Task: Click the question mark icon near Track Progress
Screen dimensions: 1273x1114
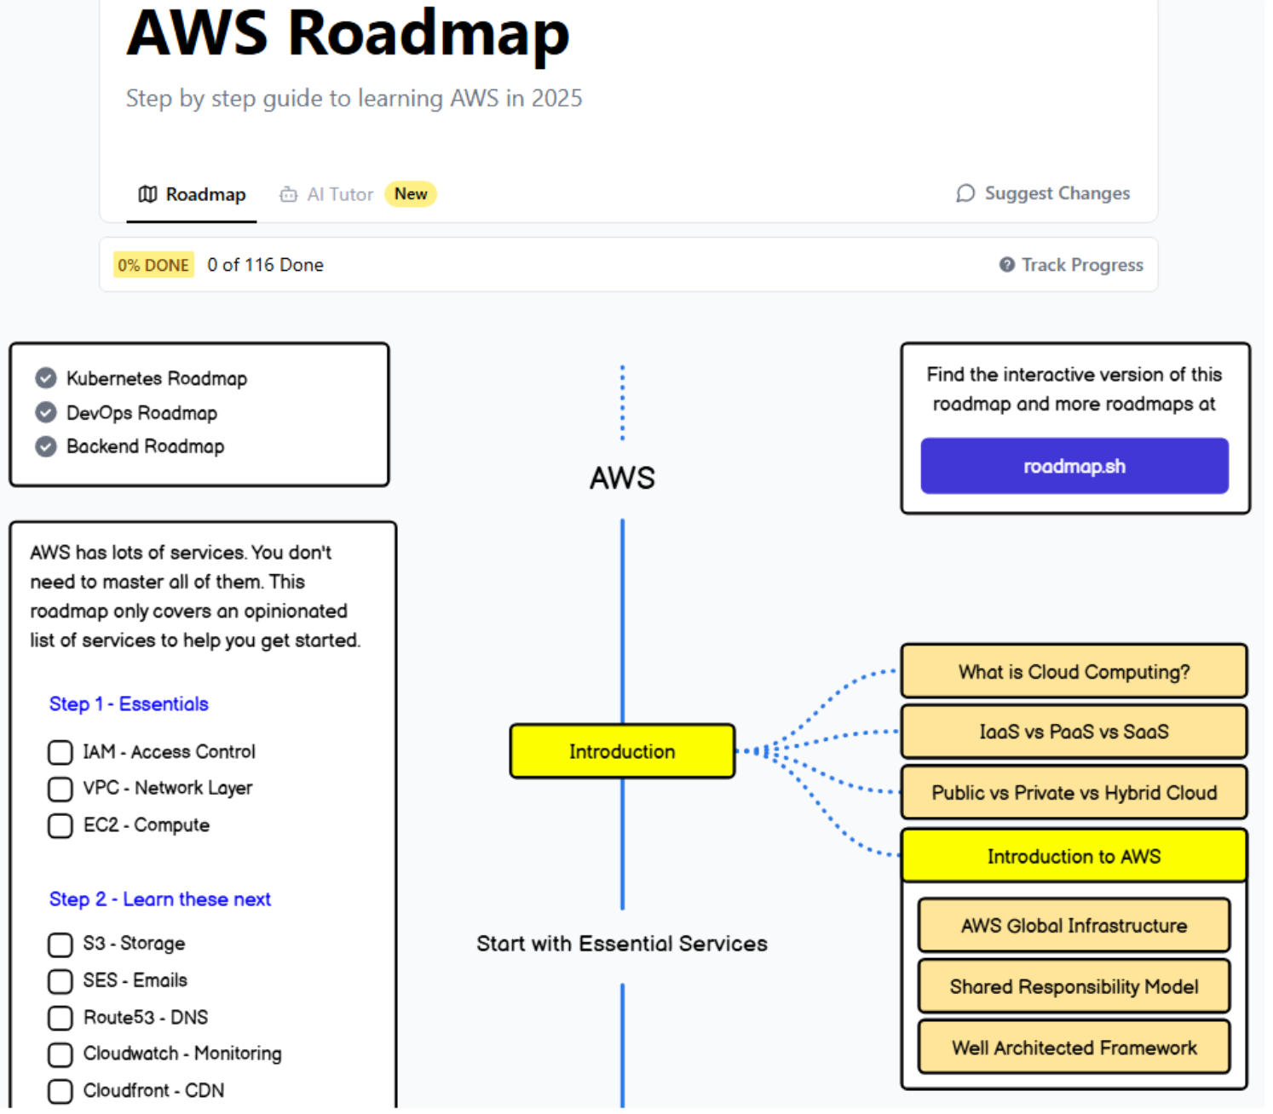Action: [1005, 265]
